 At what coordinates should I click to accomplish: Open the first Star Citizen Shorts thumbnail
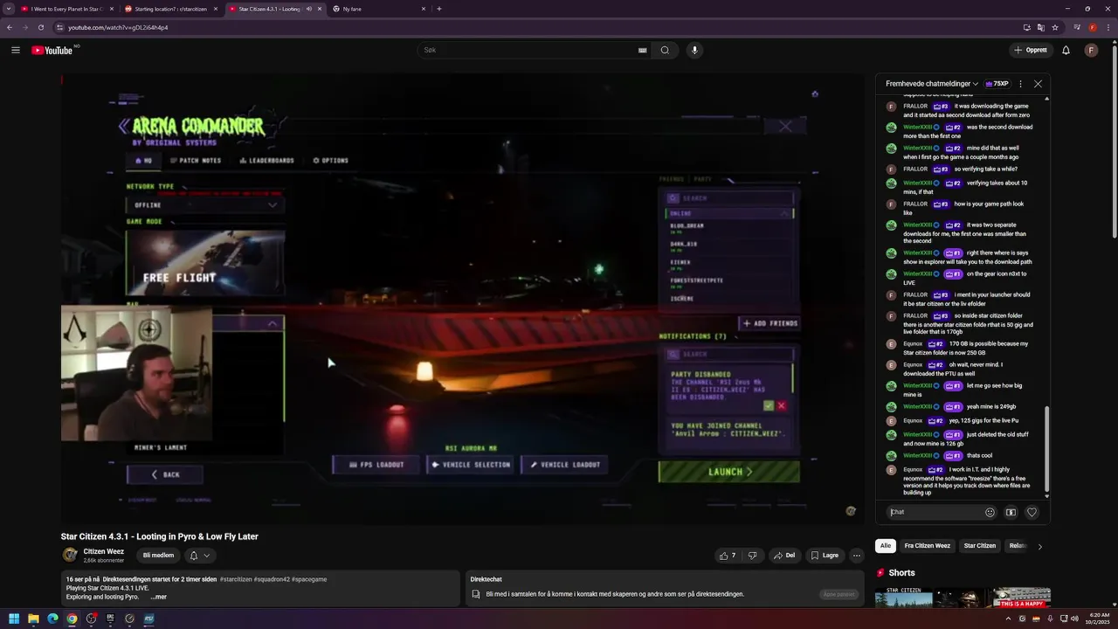pos(904,598)
